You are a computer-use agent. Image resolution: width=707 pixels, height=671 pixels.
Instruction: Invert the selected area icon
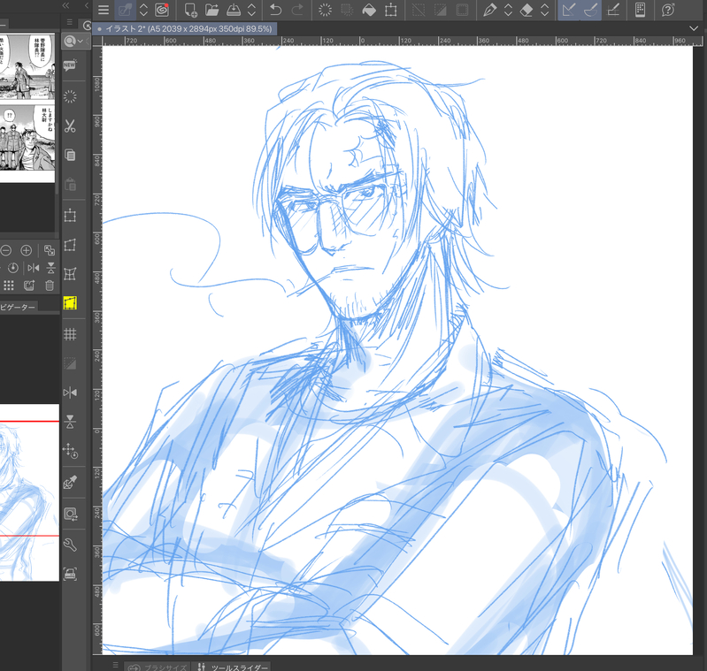click(440, 10)
